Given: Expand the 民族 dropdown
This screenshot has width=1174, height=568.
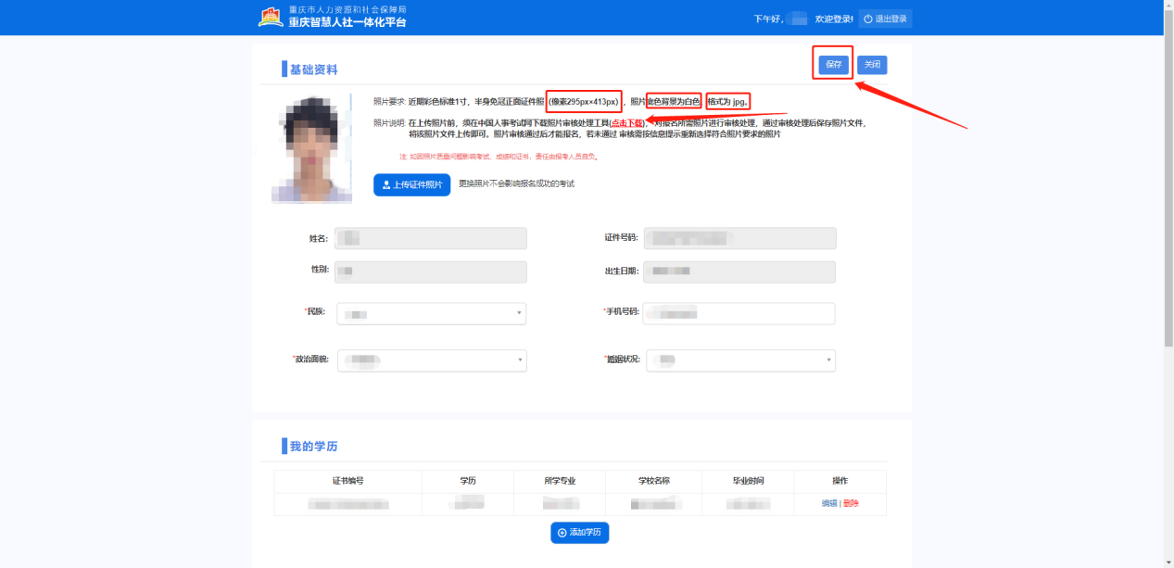Looking at the screenshot, I should pos(519,314).
